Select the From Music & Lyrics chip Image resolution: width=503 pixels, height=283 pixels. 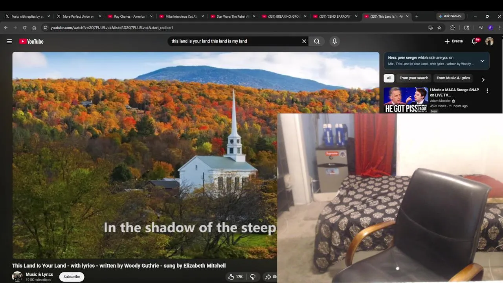pos(453,78)
